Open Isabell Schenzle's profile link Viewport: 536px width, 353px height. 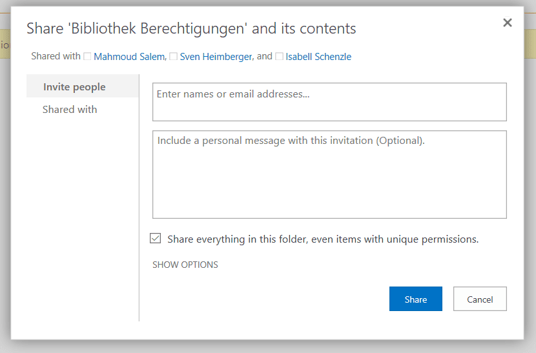pos(318,57)
